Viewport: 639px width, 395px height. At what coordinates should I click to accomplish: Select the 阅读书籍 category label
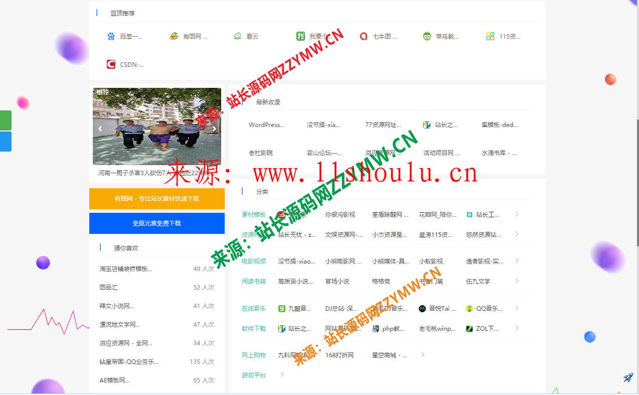pos(254,281)
